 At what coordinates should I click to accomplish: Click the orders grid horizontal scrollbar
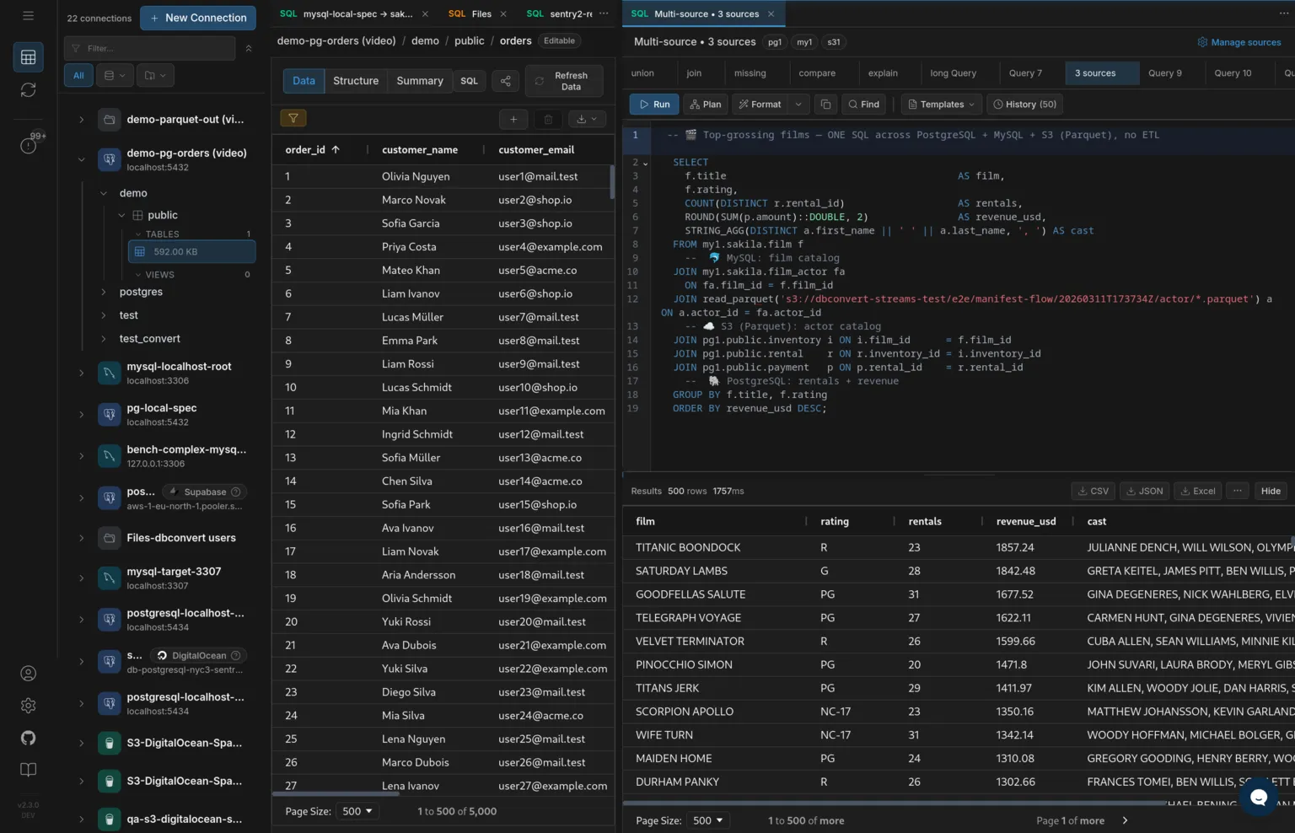[336, 793]
